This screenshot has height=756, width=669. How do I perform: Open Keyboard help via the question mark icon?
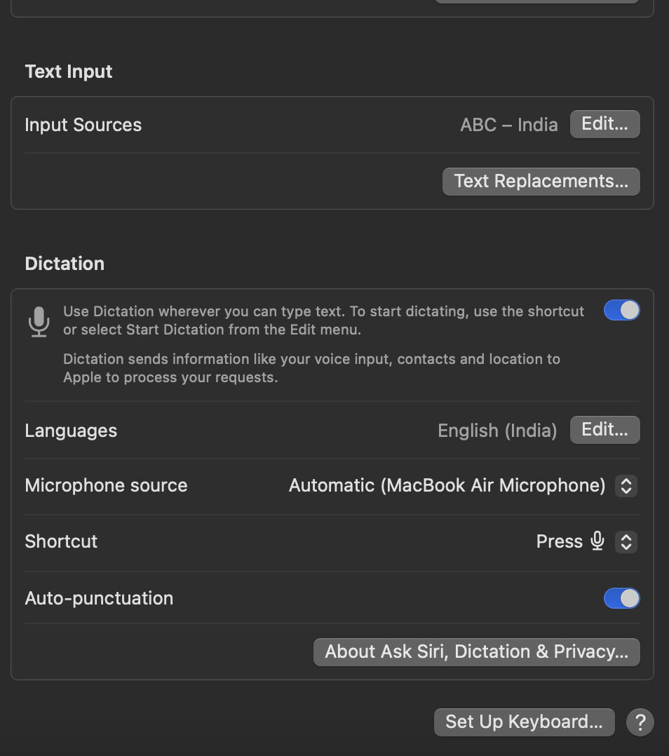coord(640,722)
